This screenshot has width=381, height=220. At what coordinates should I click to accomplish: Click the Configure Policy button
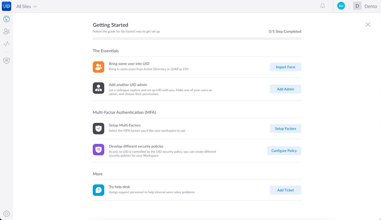point(284,151)
